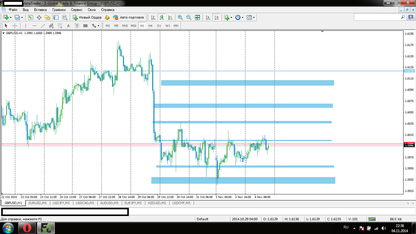
Task: Select the text A tool
Action: [x=69, y=26]
